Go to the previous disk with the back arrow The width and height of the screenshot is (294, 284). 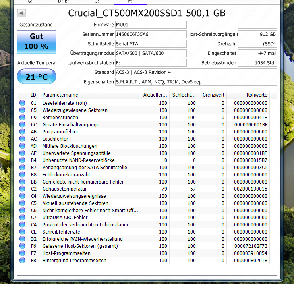pyautogui.click(x=21, y=13)
